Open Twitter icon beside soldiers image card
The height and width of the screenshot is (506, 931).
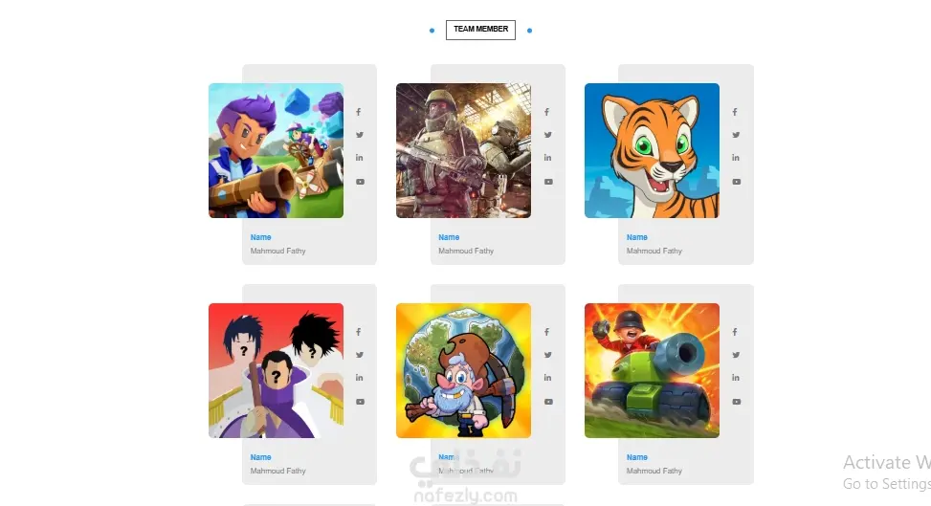[x=548, y=135]
